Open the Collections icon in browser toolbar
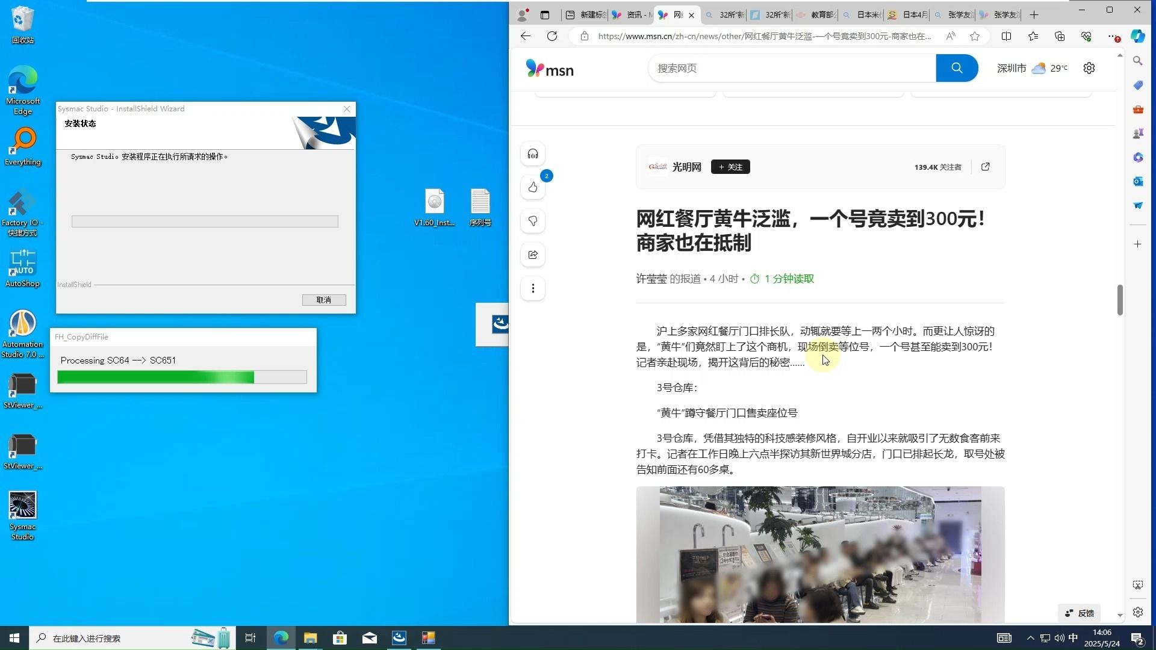The height and width of the screenshot is (650, 1156). 1060,36
